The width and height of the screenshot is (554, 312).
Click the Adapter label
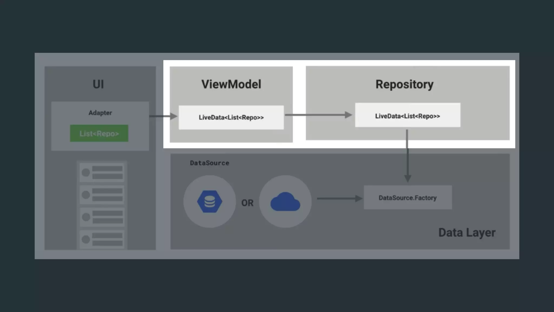pos(100,113)
